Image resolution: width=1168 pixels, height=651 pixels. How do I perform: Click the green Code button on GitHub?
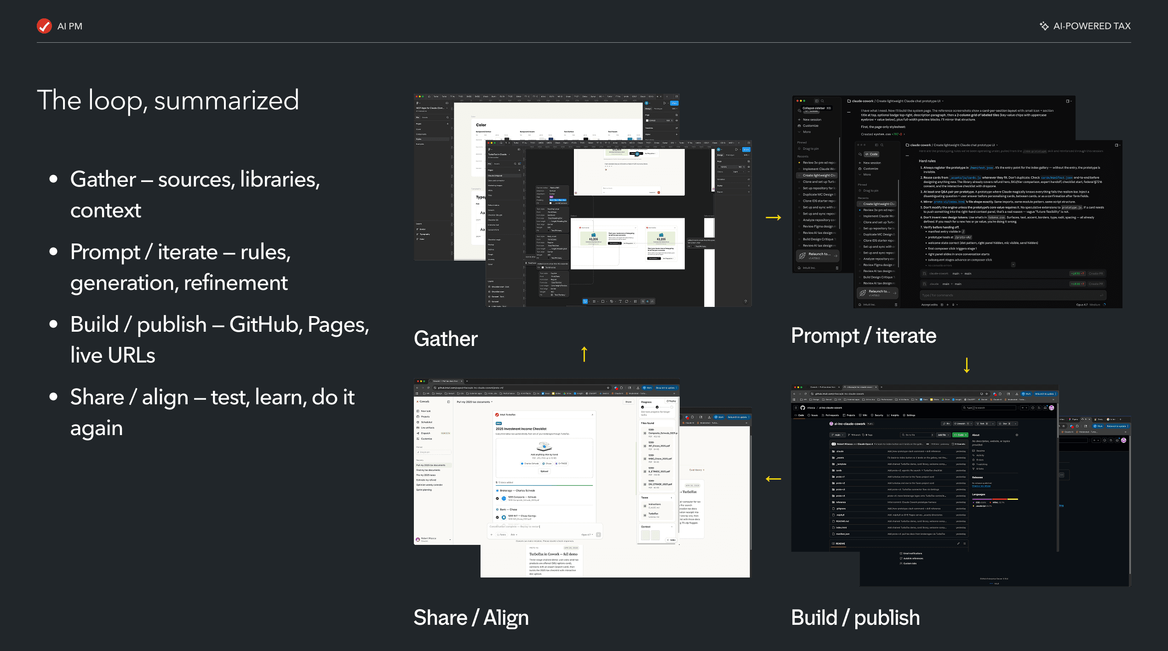pyautogui.click(x=960, y=435)
